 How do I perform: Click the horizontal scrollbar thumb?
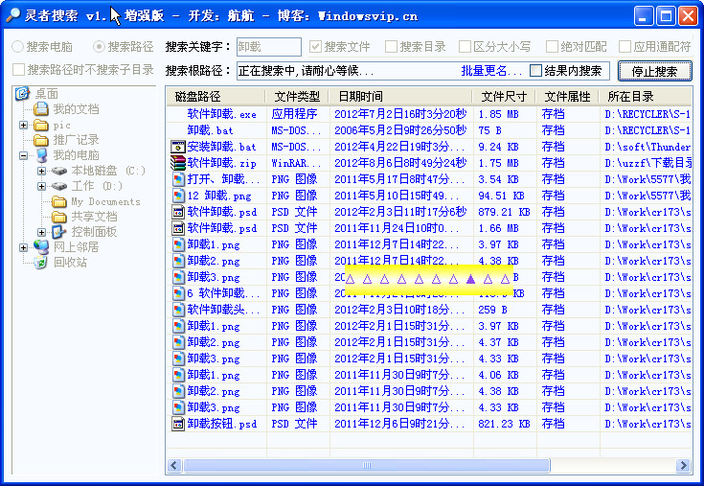point(366,465)
